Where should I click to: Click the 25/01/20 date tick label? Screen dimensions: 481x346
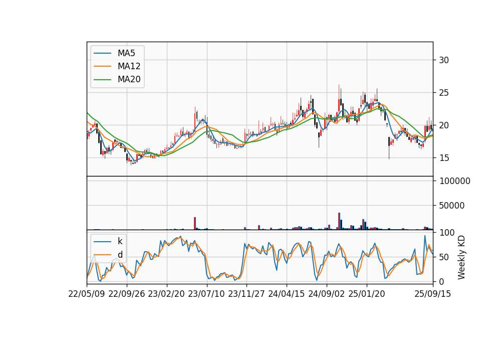(x=367, y=294)
